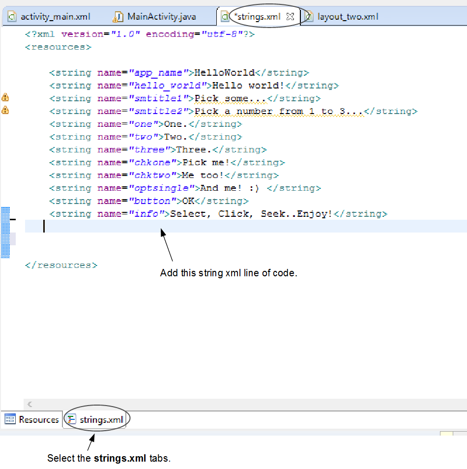Screen dimensions: 467x469
Task: Click the strings.xml bottom tab source icon
Action: click(71, 419)
